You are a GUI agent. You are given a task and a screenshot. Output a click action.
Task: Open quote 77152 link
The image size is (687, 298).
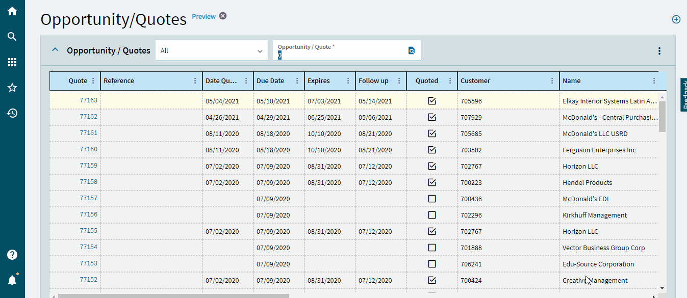pos(89,280)
